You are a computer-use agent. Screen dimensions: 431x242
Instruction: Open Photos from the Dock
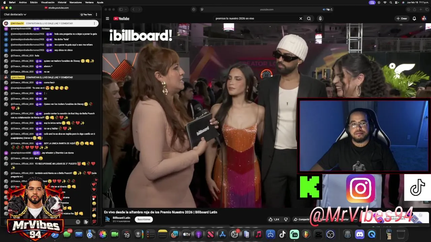pos(103,234)
